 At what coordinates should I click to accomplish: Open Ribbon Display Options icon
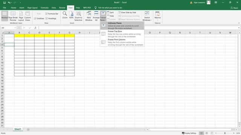[216, 3]
